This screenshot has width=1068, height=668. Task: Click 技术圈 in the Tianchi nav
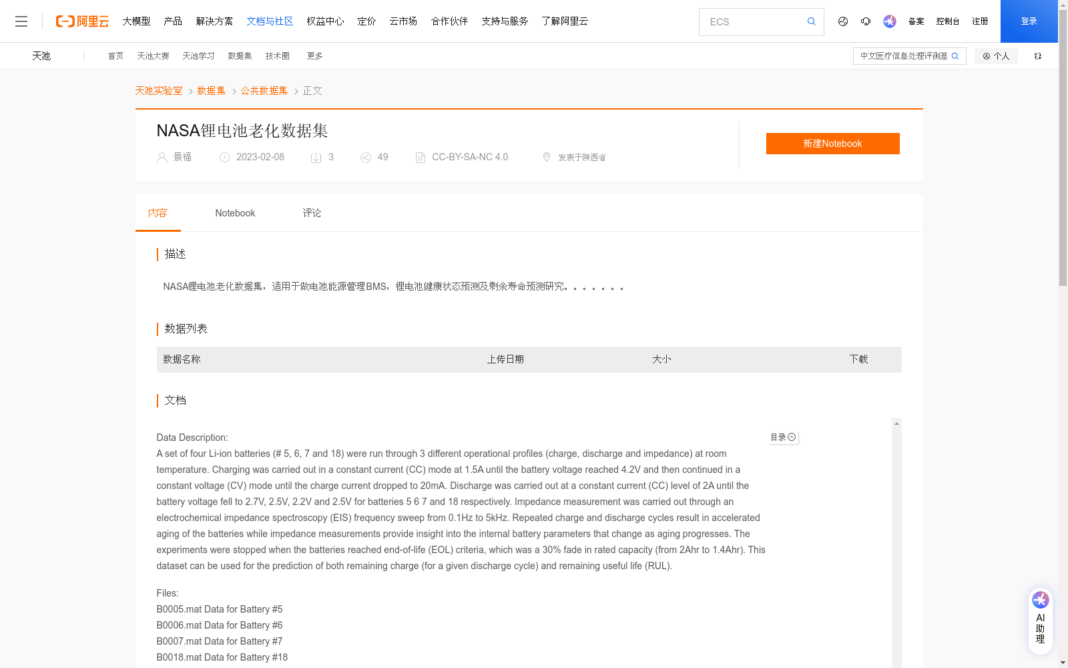click(277, 56)
